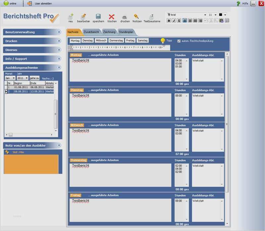Image resolution: width=265 pixels, height=231 pixels.
Task: Toggle bold formatting (B)
Action: coord(169,20)
